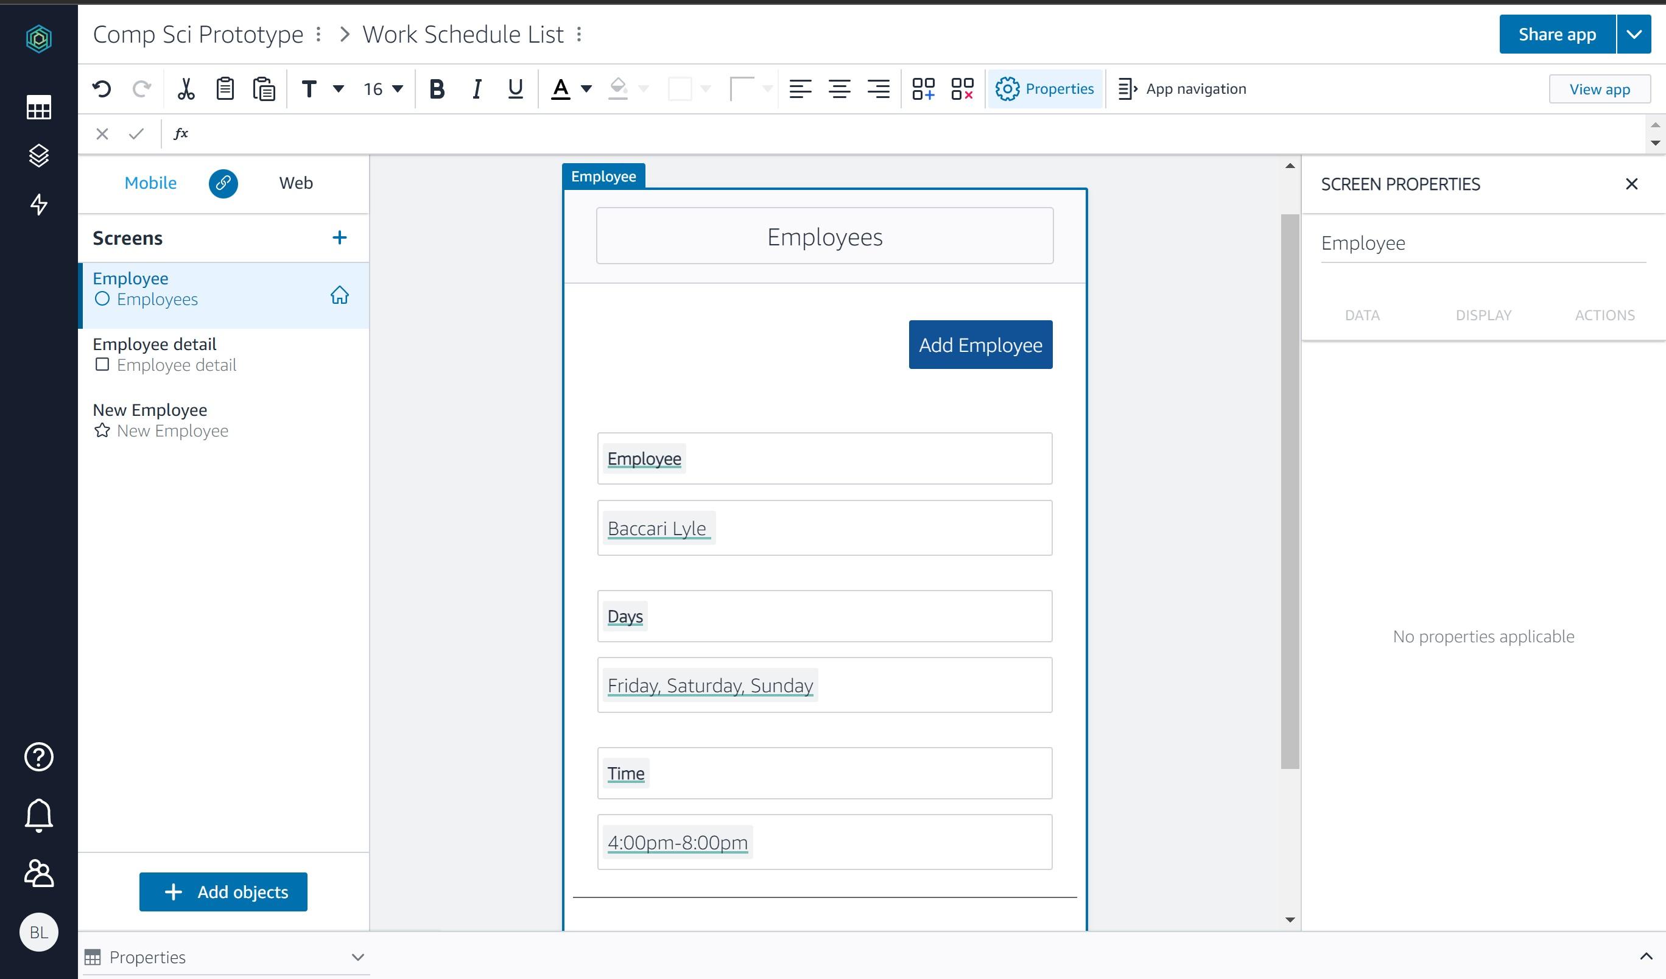Viewport: 1666px width, 979px height.
Task: Undo the last action
Action: 102,88
